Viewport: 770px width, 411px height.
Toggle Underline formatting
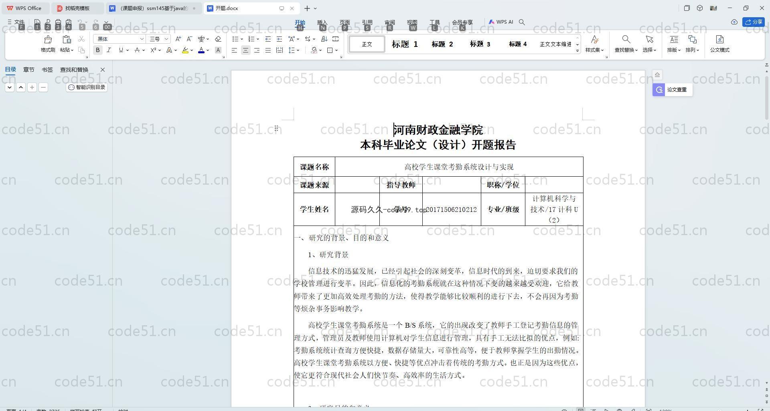coord(121,50)
